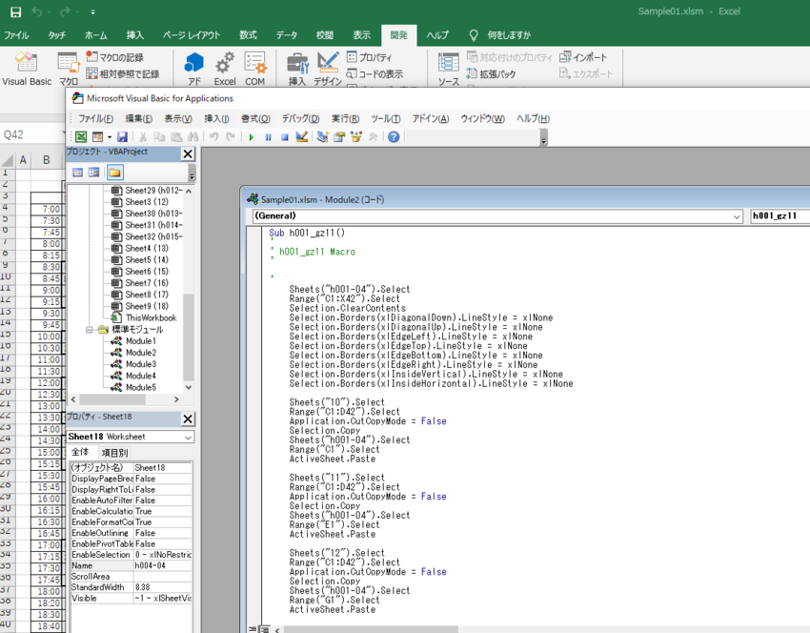
Task: Open the (General) object dropdown
Action: pos(738,216)
